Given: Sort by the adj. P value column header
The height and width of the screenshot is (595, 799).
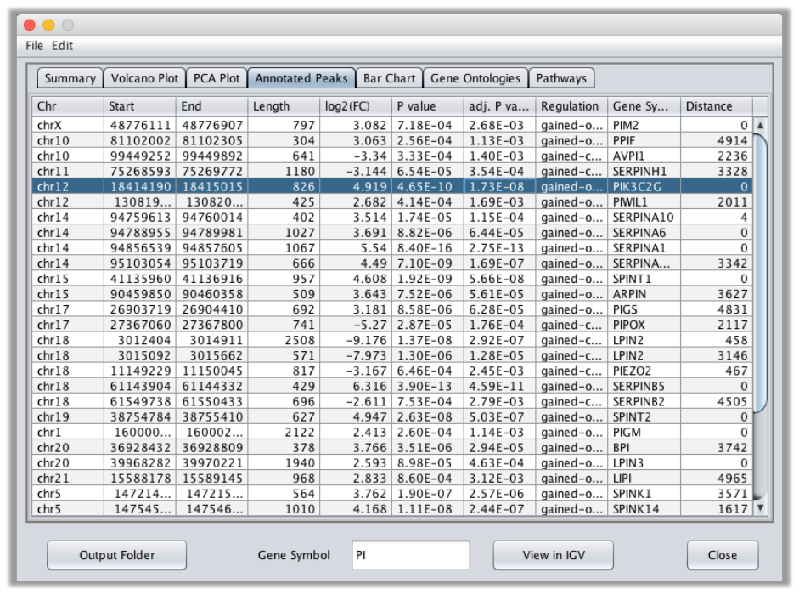Looking at the screenshot, I should point(499,106).
